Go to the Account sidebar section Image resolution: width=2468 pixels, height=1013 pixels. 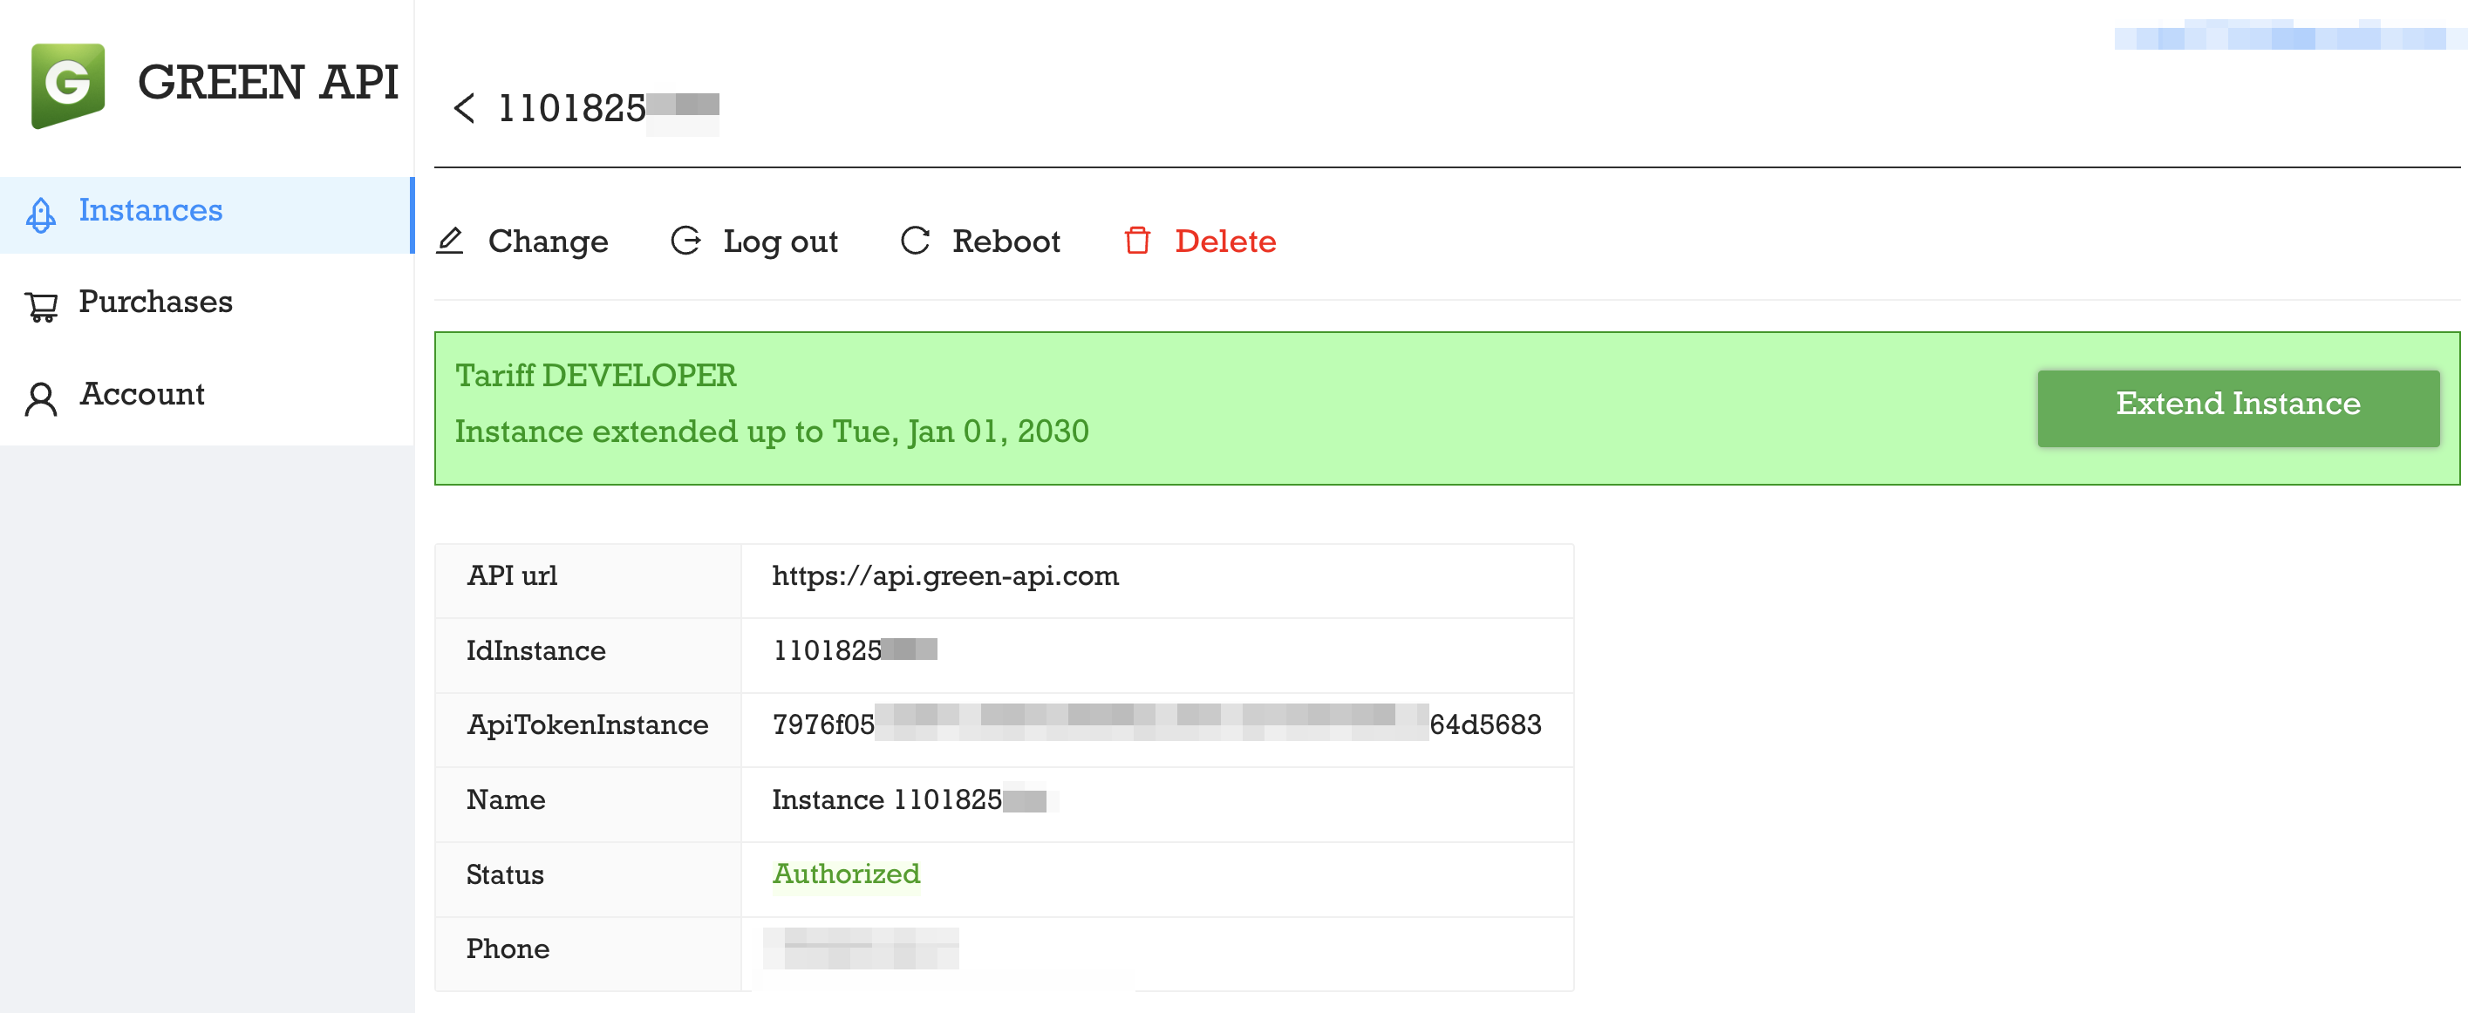coord(206,398)
